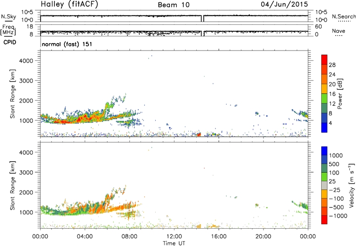
Task: Click the '2000' range tick in the velocity panel
Action: tap(26, 192)
